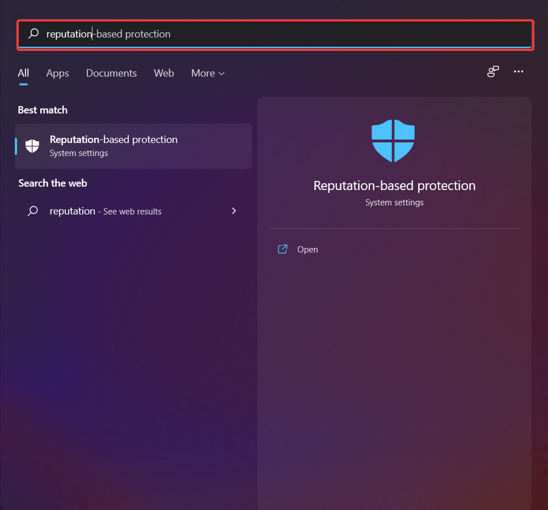The width and height of the screenshot is (548, 510).
Task: Click the Open external-link icon
Action: pyautogui.click(x=283, y=249)
